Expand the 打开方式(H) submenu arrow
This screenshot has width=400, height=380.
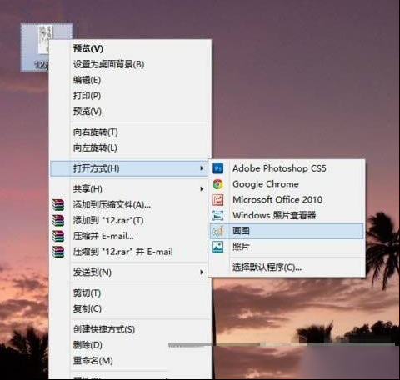(x=202, y=168)
